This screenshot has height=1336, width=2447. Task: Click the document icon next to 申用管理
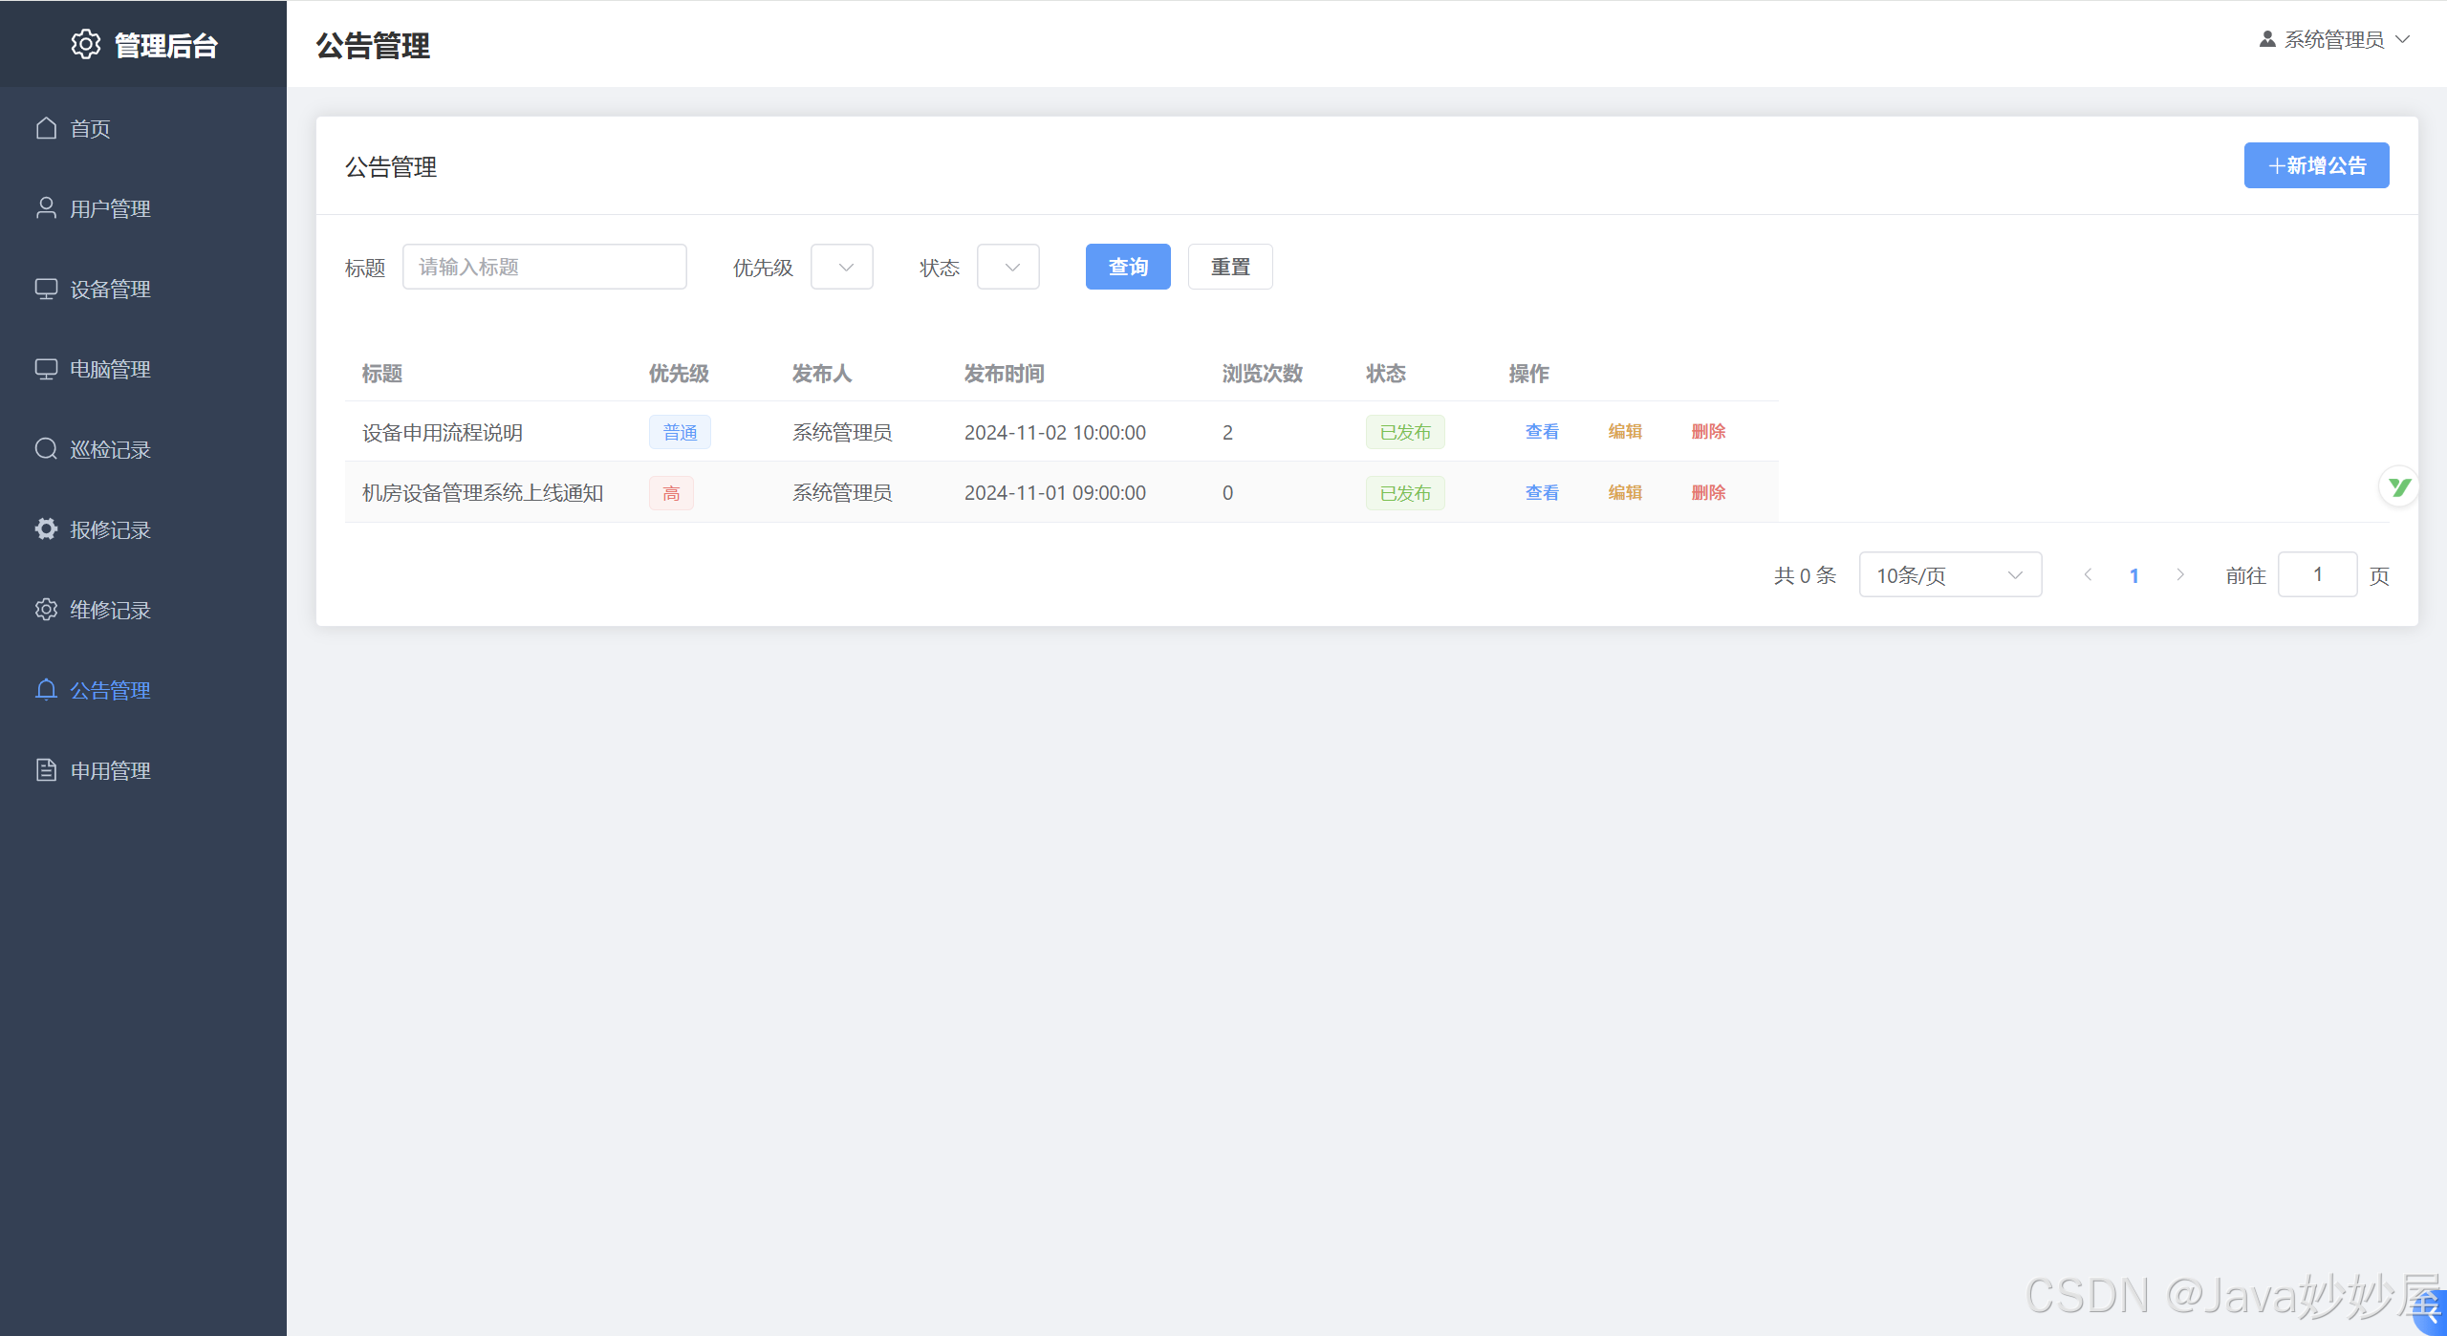point(46,770)
